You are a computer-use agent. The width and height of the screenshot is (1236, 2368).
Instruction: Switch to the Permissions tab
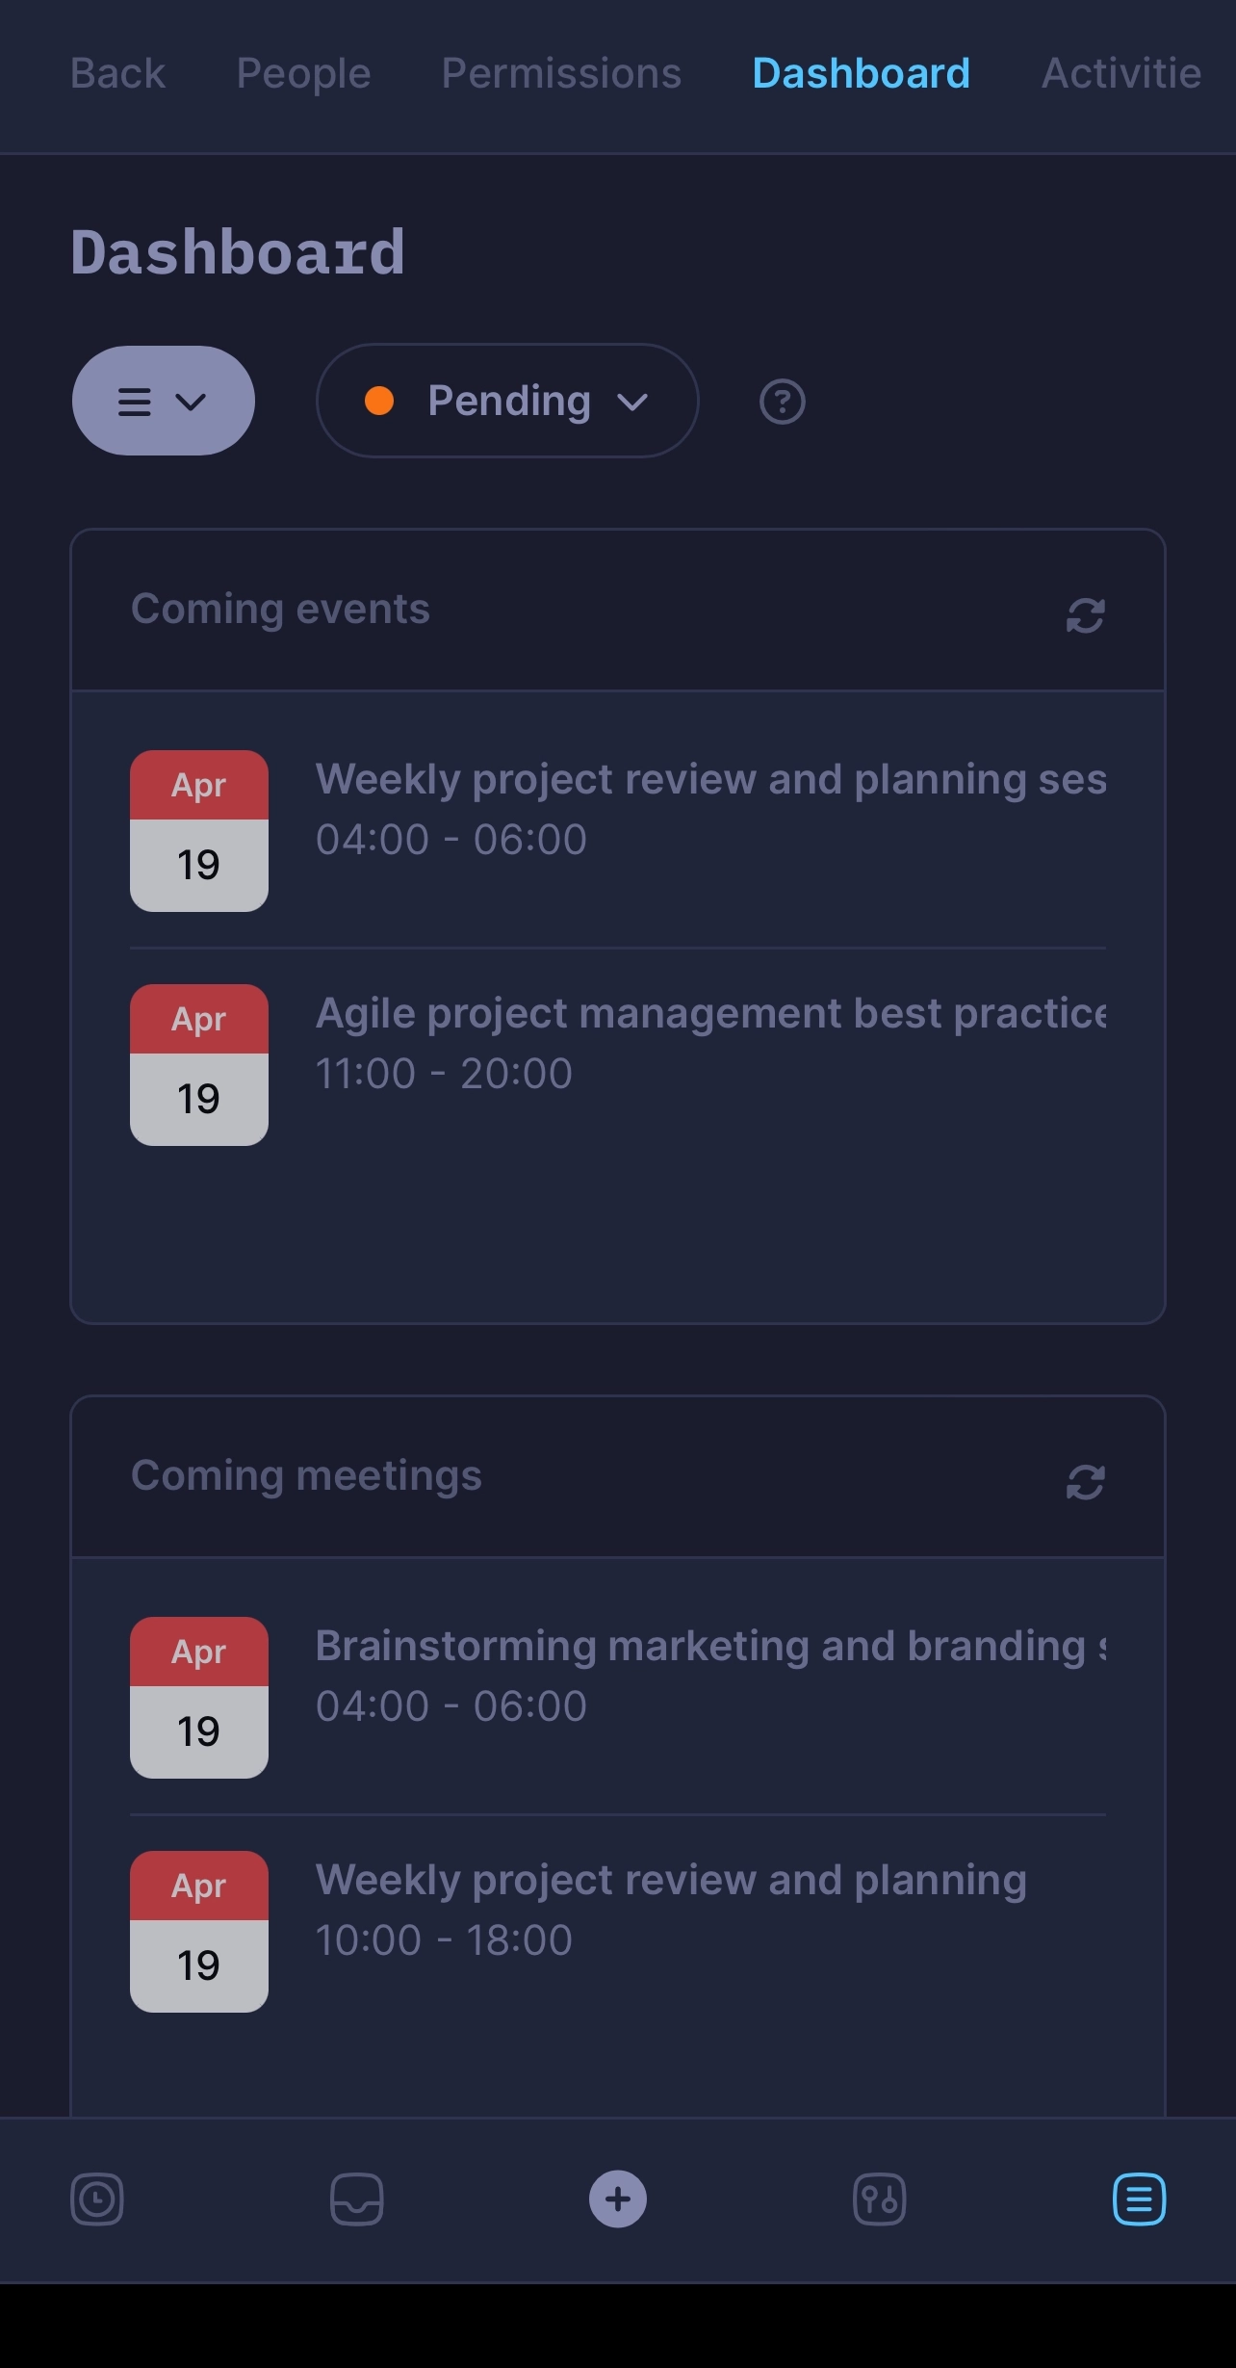561,74
